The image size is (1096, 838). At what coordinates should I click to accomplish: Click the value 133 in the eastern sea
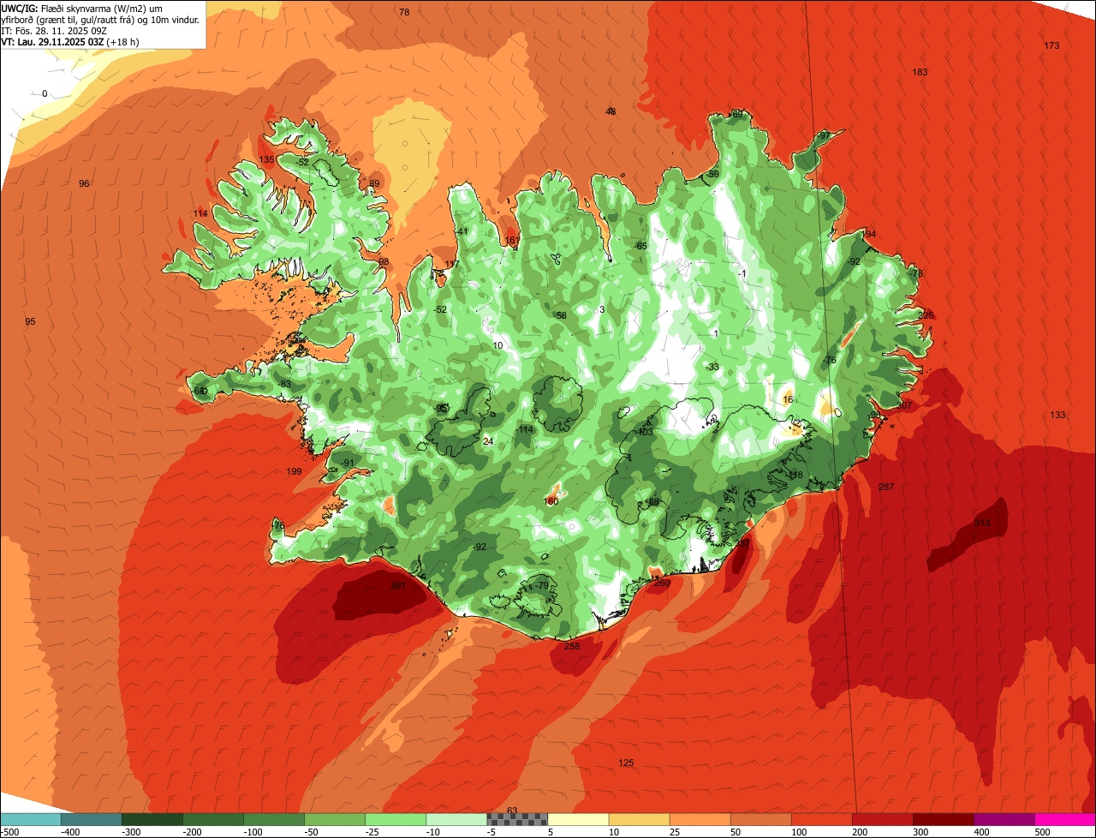(1058, 415)
